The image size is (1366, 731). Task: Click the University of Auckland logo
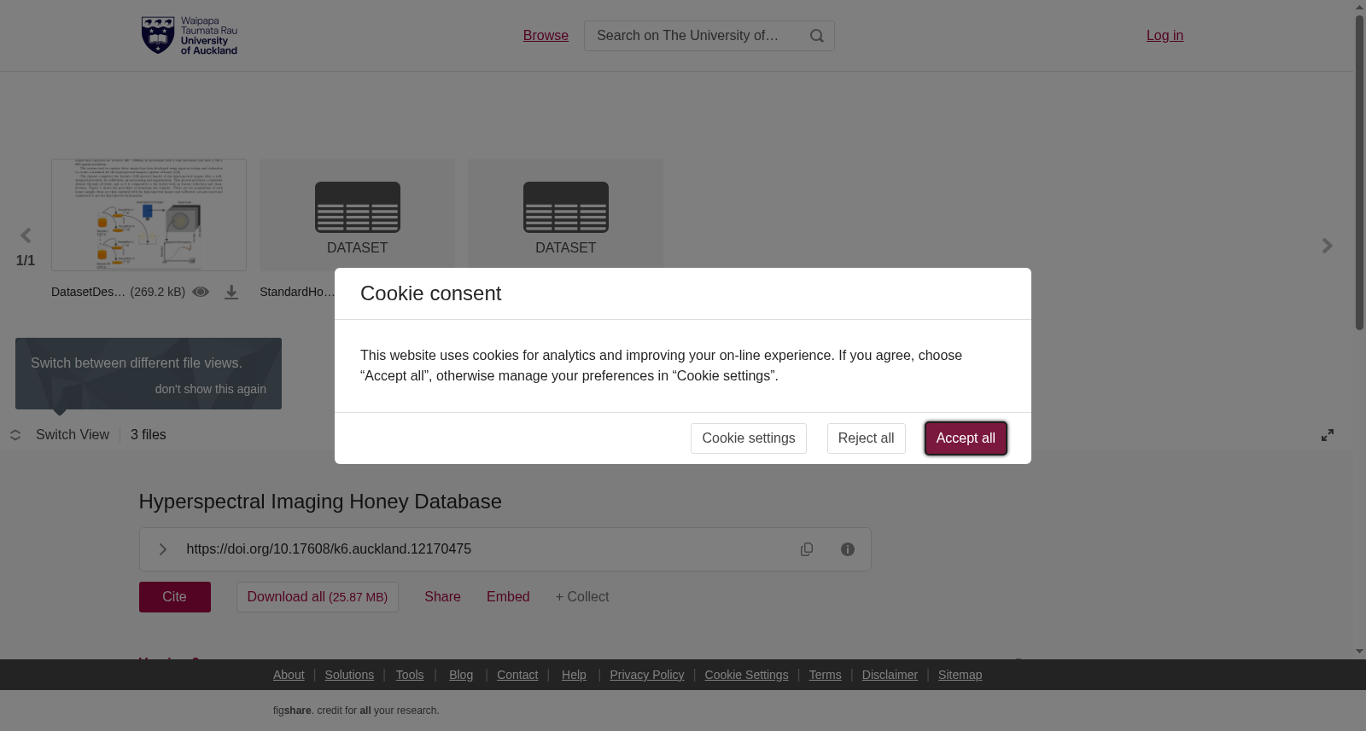pyautogui.click(x=190, y=36)
